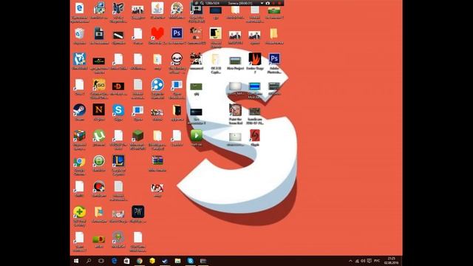The height and width of the screenshot is (266, 473).
Task: Open the Rubik's cube desktop icon
Action: pyautogui.click(x=79, y=136)
